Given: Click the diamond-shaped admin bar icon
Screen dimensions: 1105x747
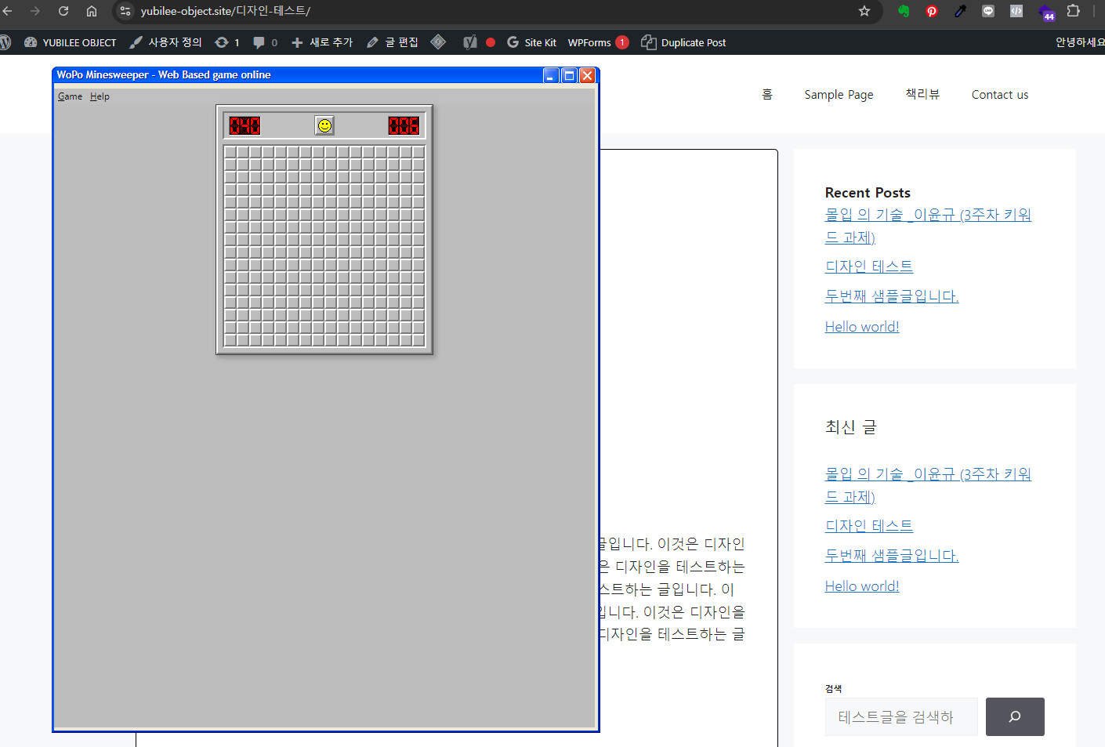Looking at the screenshot, I should (x=438, y=42).
